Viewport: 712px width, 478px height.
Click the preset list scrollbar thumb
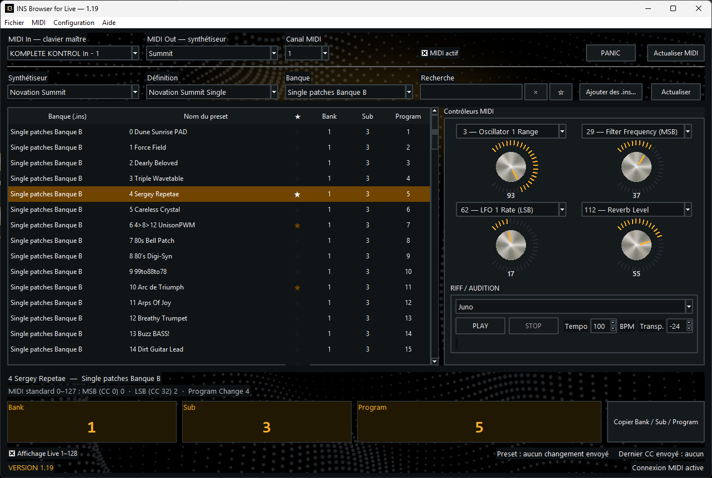[x=435, y=133]
